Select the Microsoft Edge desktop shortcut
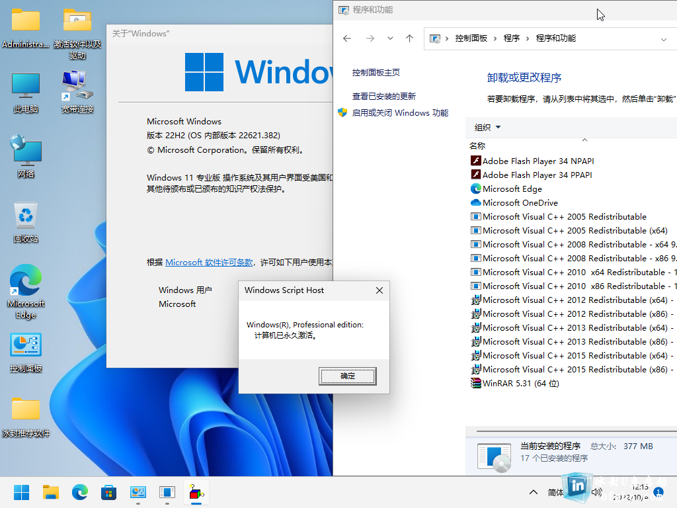Viewport: 677px width, 508px height. 26,292
